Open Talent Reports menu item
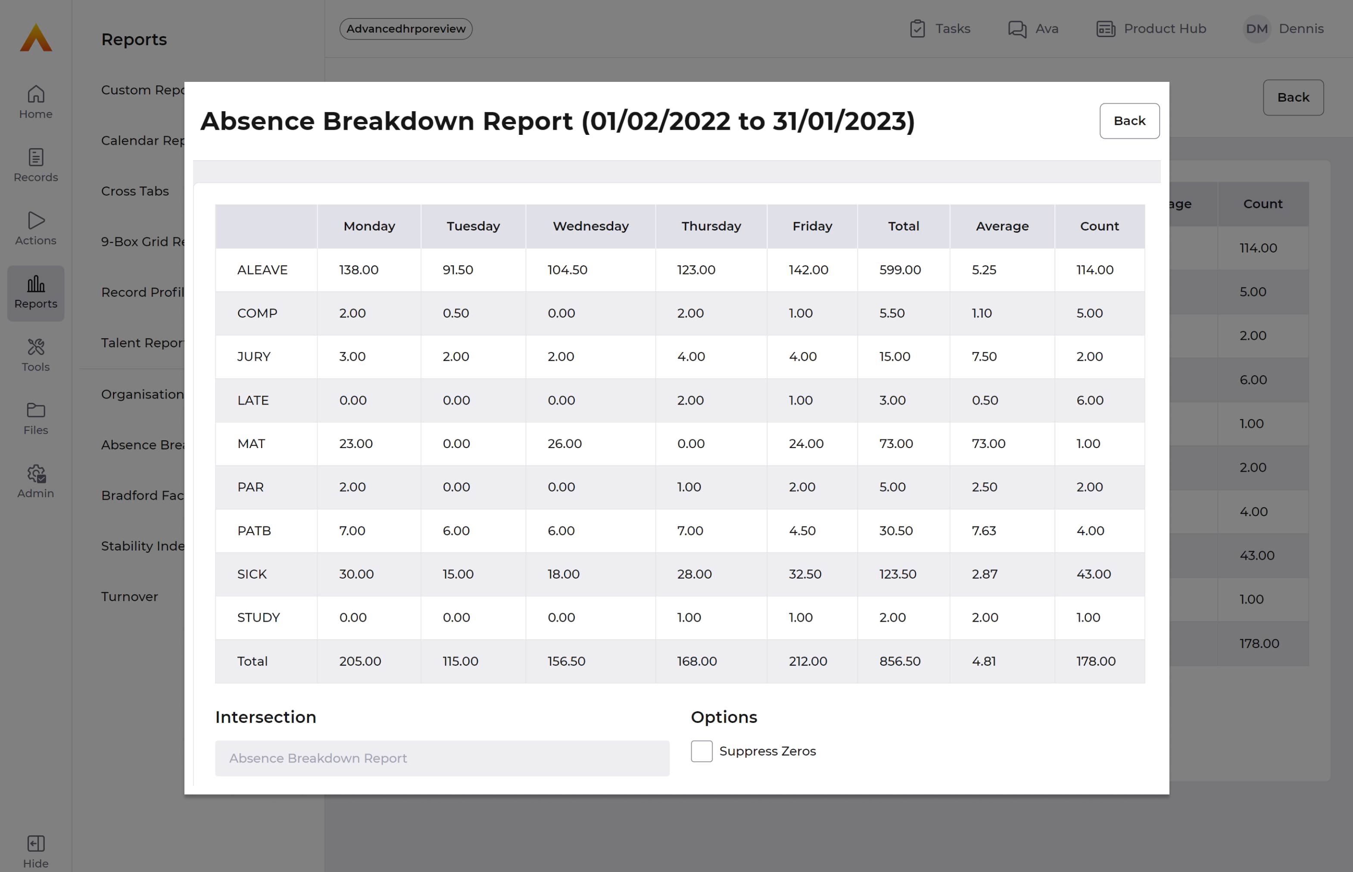 [143, 343]
